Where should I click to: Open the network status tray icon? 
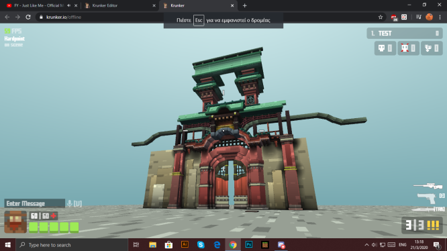click(x=383, y=245)
